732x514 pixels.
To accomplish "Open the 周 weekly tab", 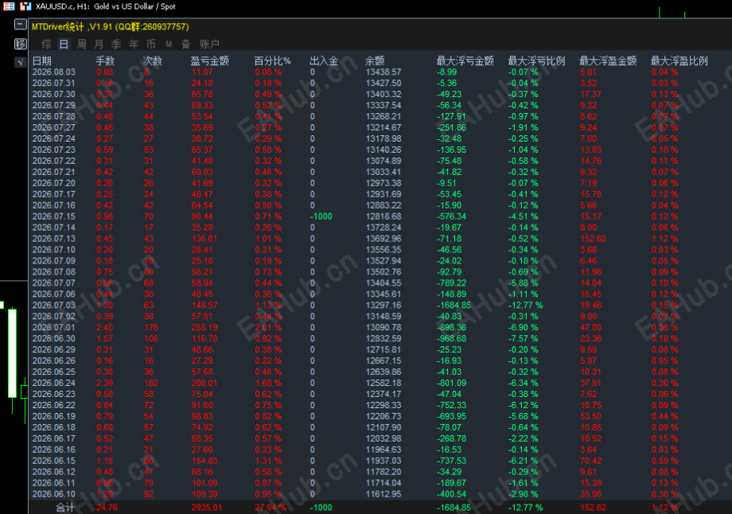I will 81,44.
